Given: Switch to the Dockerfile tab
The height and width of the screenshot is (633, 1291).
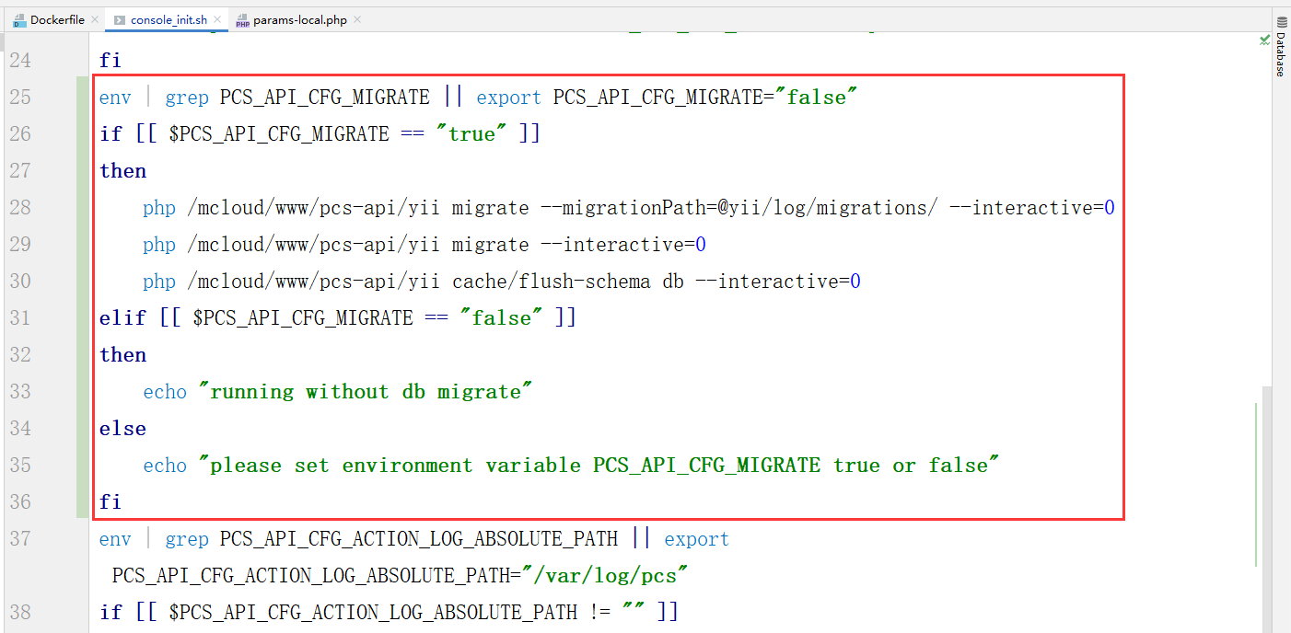Looking at the screenshot, I should 56,19.
